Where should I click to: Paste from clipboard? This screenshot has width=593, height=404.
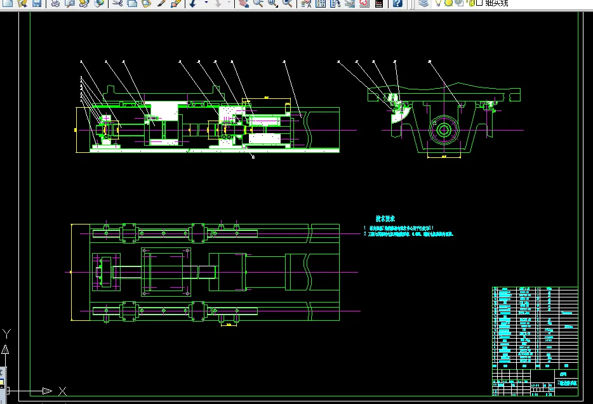point(147,3)
